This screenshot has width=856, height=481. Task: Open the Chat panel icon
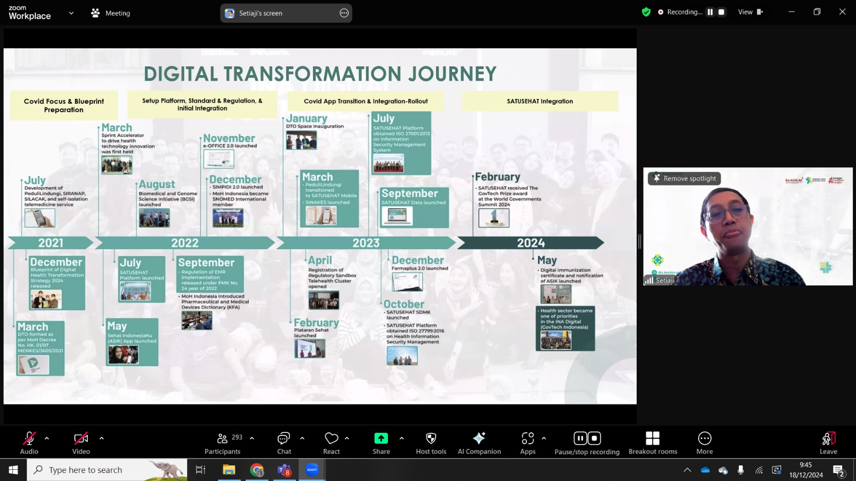click(284, 438)
